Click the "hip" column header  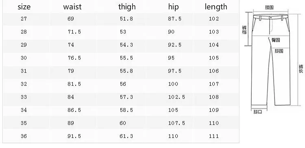pos(173,7)
